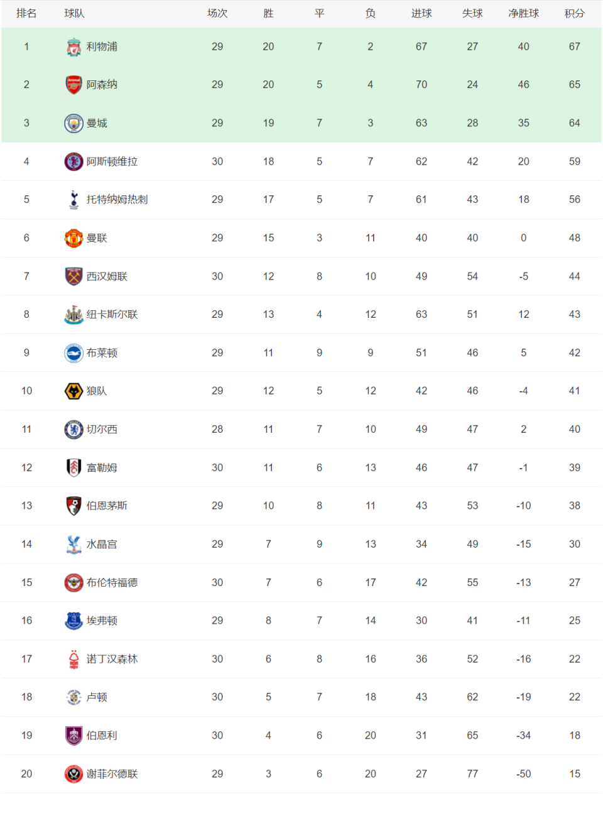Open the 西汉姆联 team link
The image size is (603, 826).
pyautogui.click(x=107, y=276)
